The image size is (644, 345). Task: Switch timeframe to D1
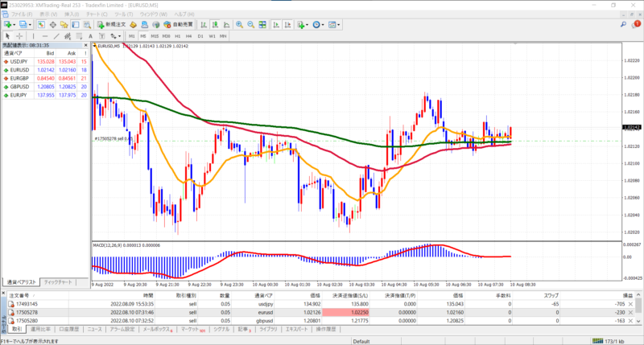tap(200, 36)
